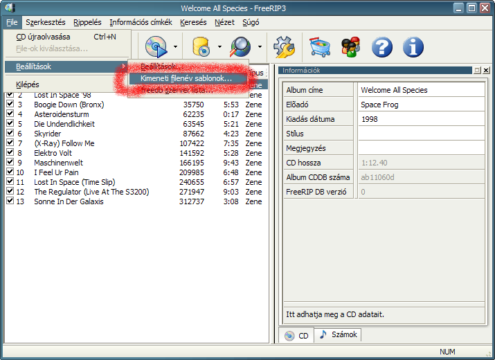Select Beállítások... submenu item
Screen dimensions: 495x360
pos(188,66)
